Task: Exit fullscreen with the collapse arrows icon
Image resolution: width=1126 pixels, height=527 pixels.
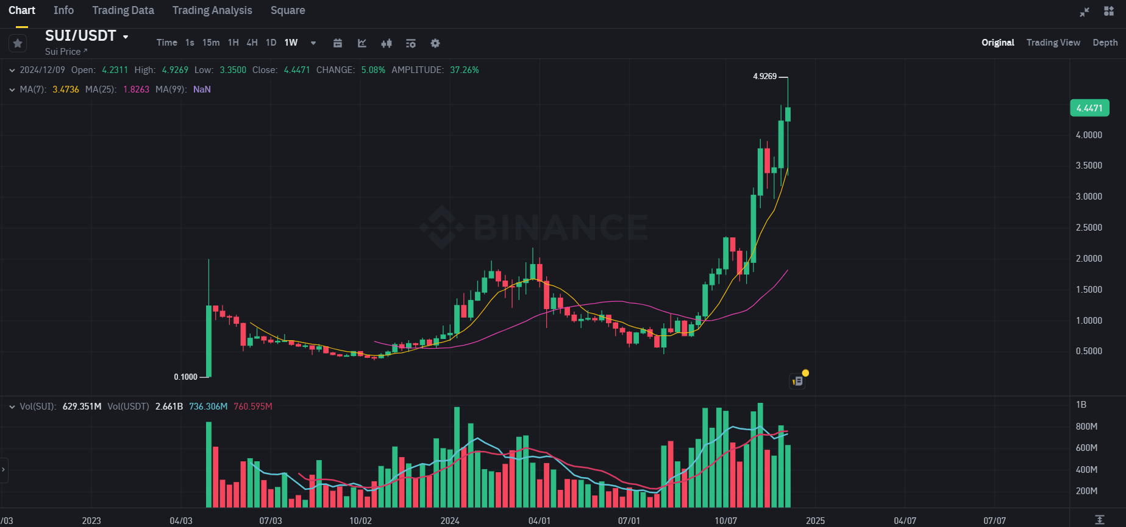Action: tap(1085, 12)
